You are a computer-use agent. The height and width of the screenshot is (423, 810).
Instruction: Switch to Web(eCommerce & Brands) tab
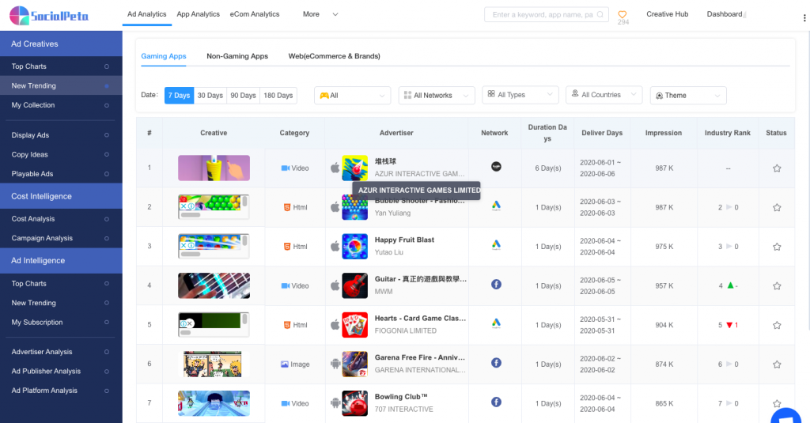tap(335, 56)
